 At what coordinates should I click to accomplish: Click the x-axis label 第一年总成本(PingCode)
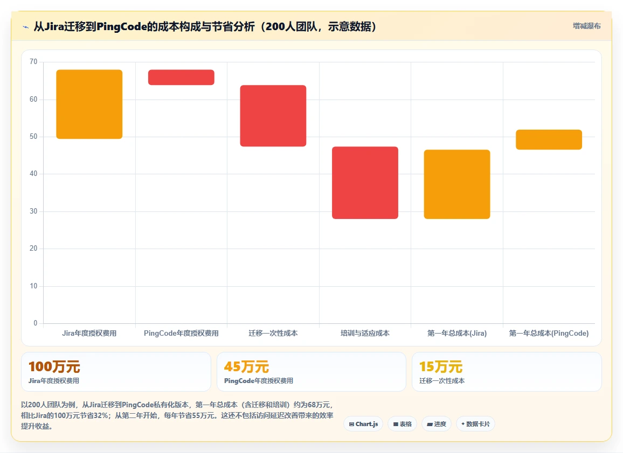pyautogui.click(x=549, y=333)
